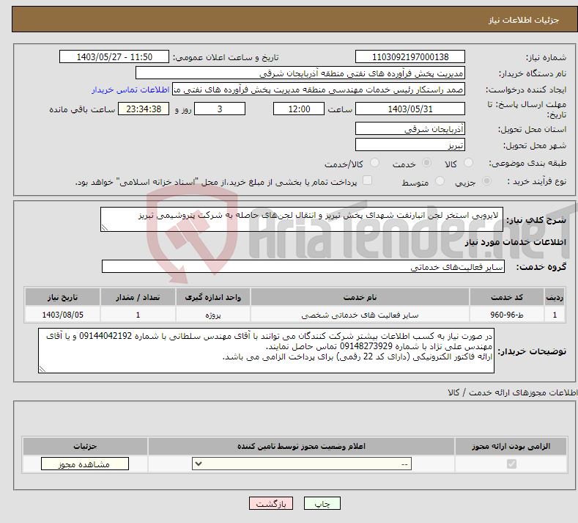Click the اطلاعات مجوزهای ارائه خدمت / کالا heading

click(x=513, y=392)
